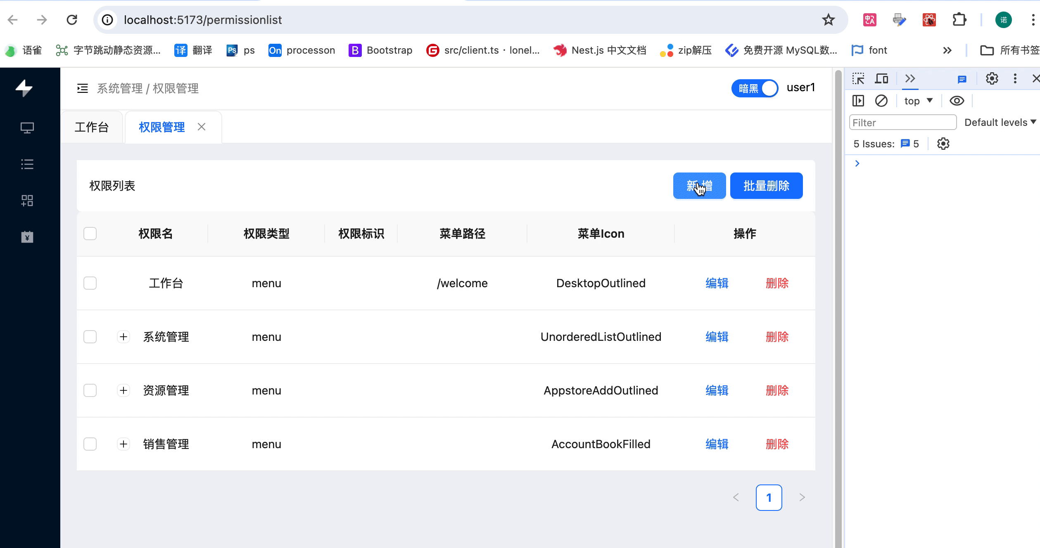Click the 批量删除 button

[766, 186]
